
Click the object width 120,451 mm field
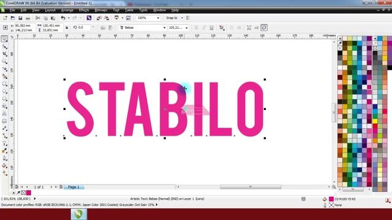click(51, 26)
